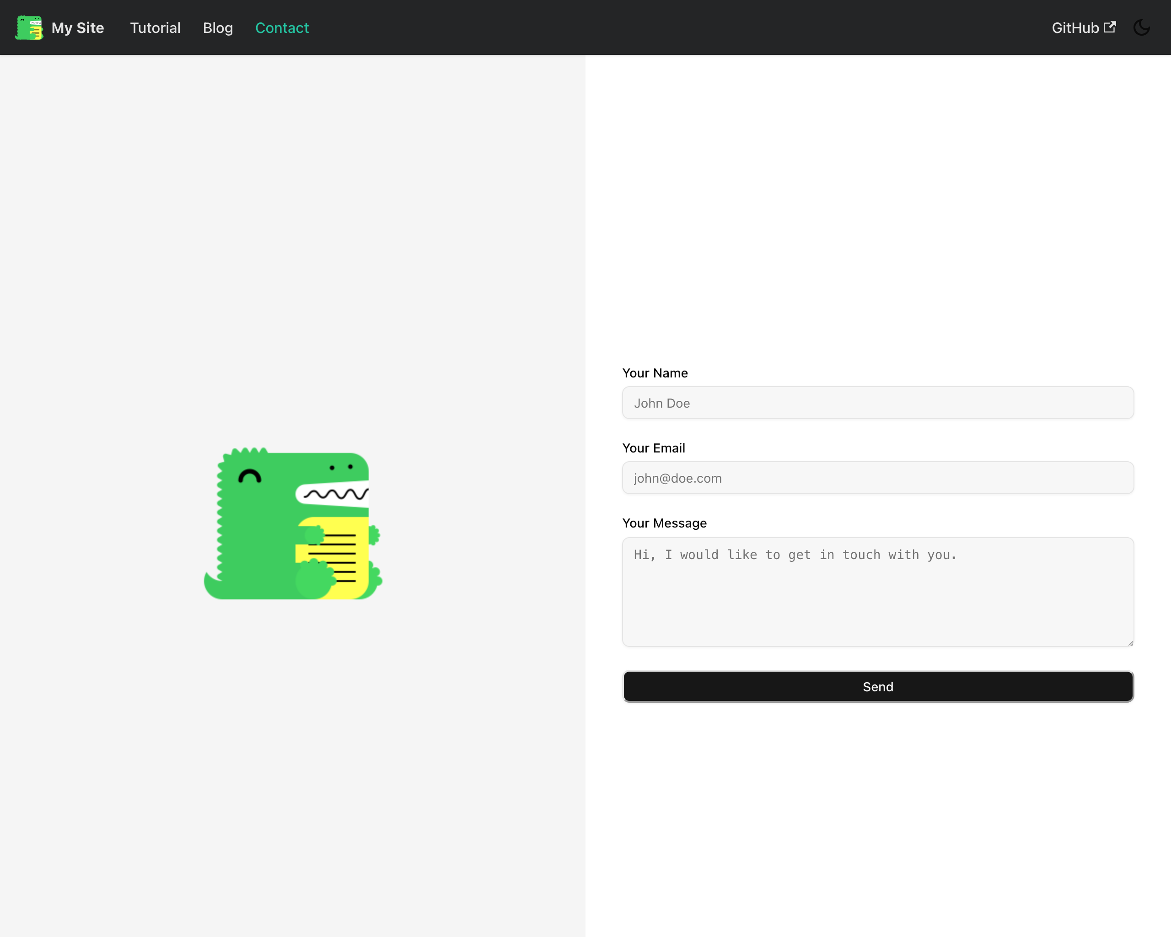Click the textarea resize handle
Screen dimensions: 1171x937
[1130, 643]
